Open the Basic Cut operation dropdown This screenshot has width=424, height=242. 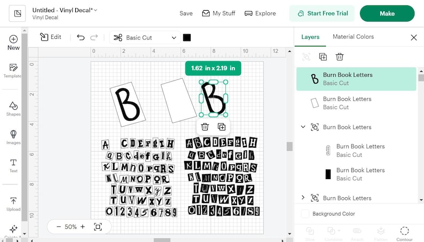[145, 37]
